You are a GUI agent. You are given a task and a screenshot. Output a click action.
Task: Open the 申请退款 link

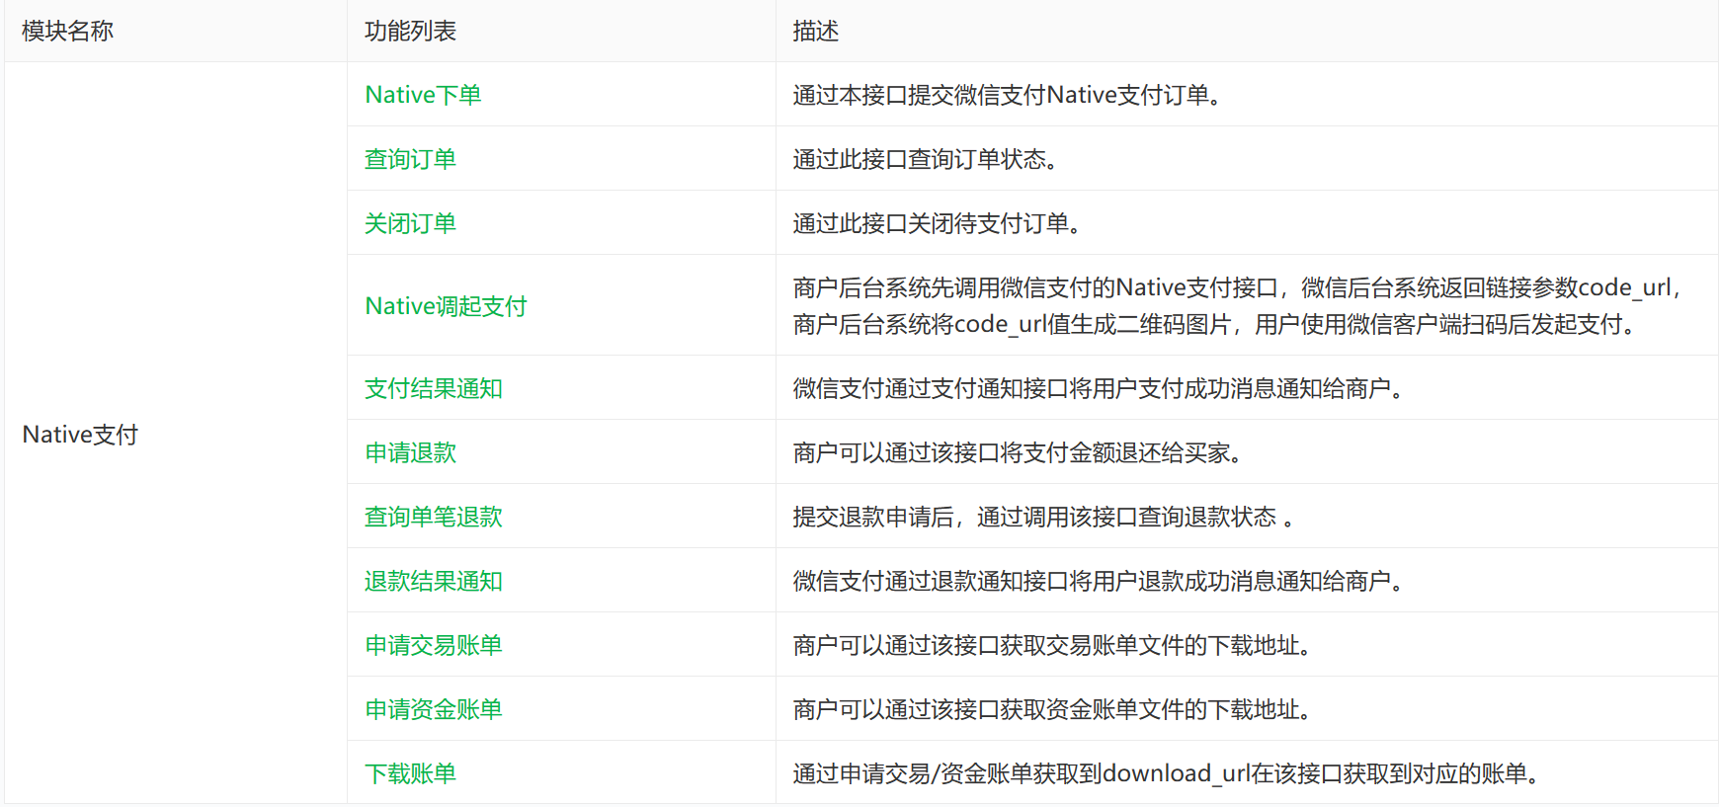pos(410,452)
